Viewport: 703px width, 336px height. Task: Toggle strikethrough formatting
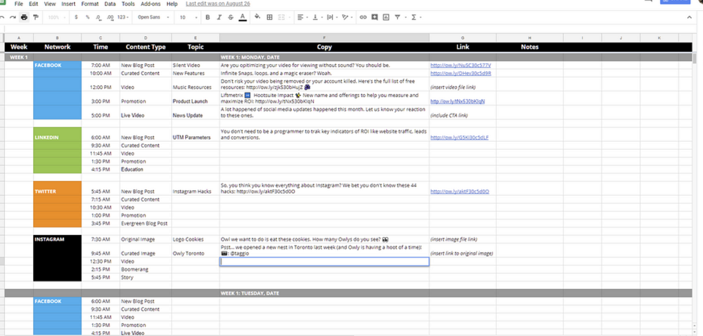click(231, 17)
